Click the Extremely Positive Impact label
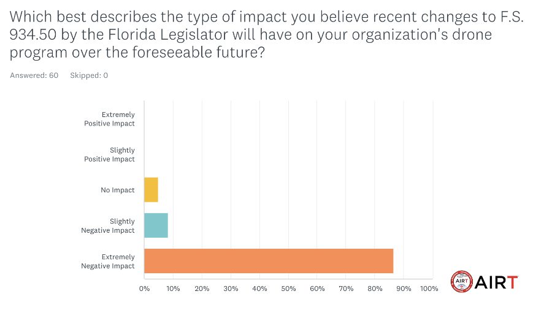The image size is (552, 310). (x=109, y=119)
